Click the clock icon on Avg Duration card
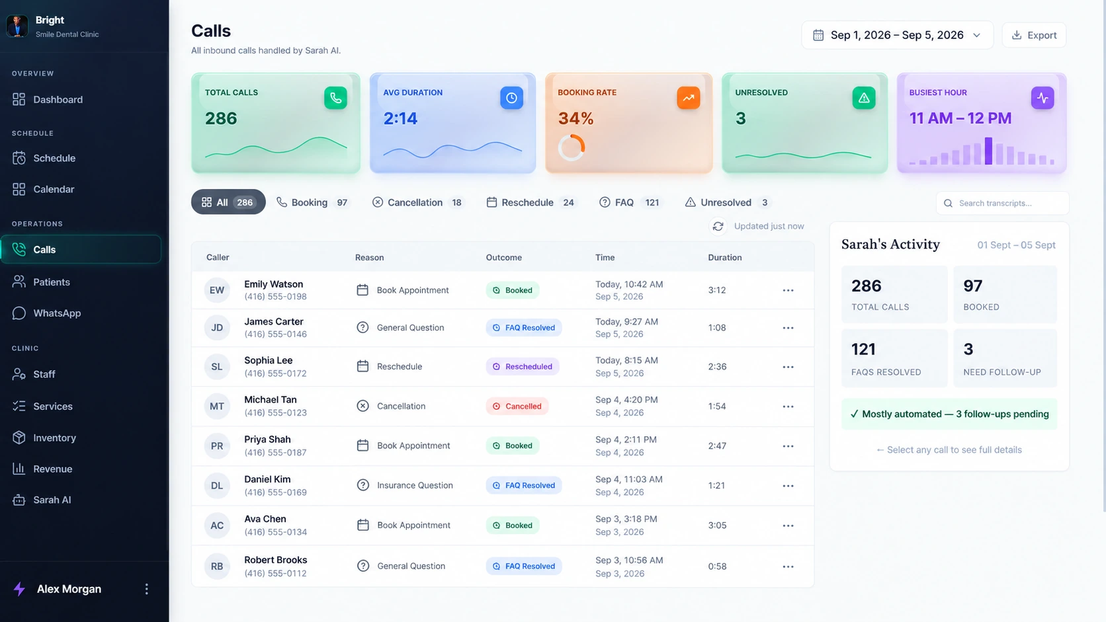Image resolution: width=1106 pixels, height=622 pixels. pos(511,98)
